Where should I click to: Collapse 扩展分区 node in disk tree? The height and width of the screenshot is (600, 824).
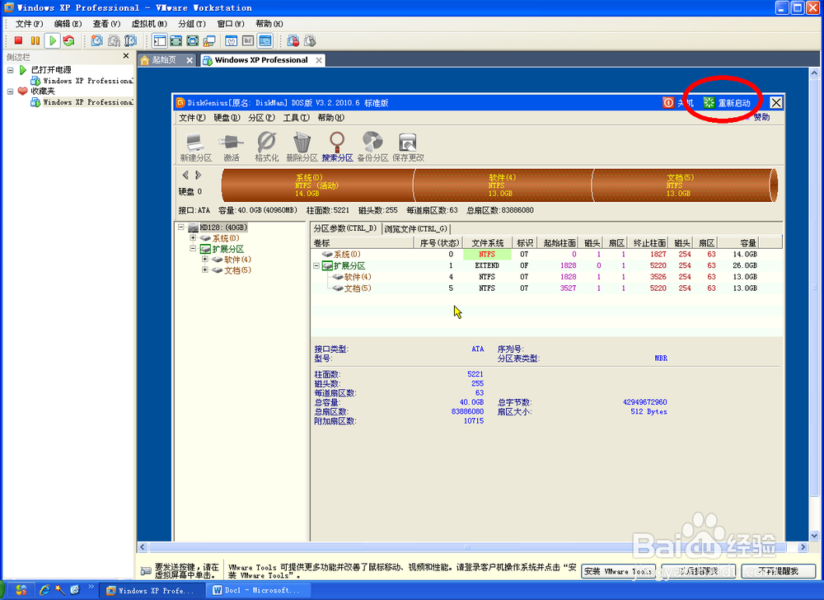pos(193,249)
